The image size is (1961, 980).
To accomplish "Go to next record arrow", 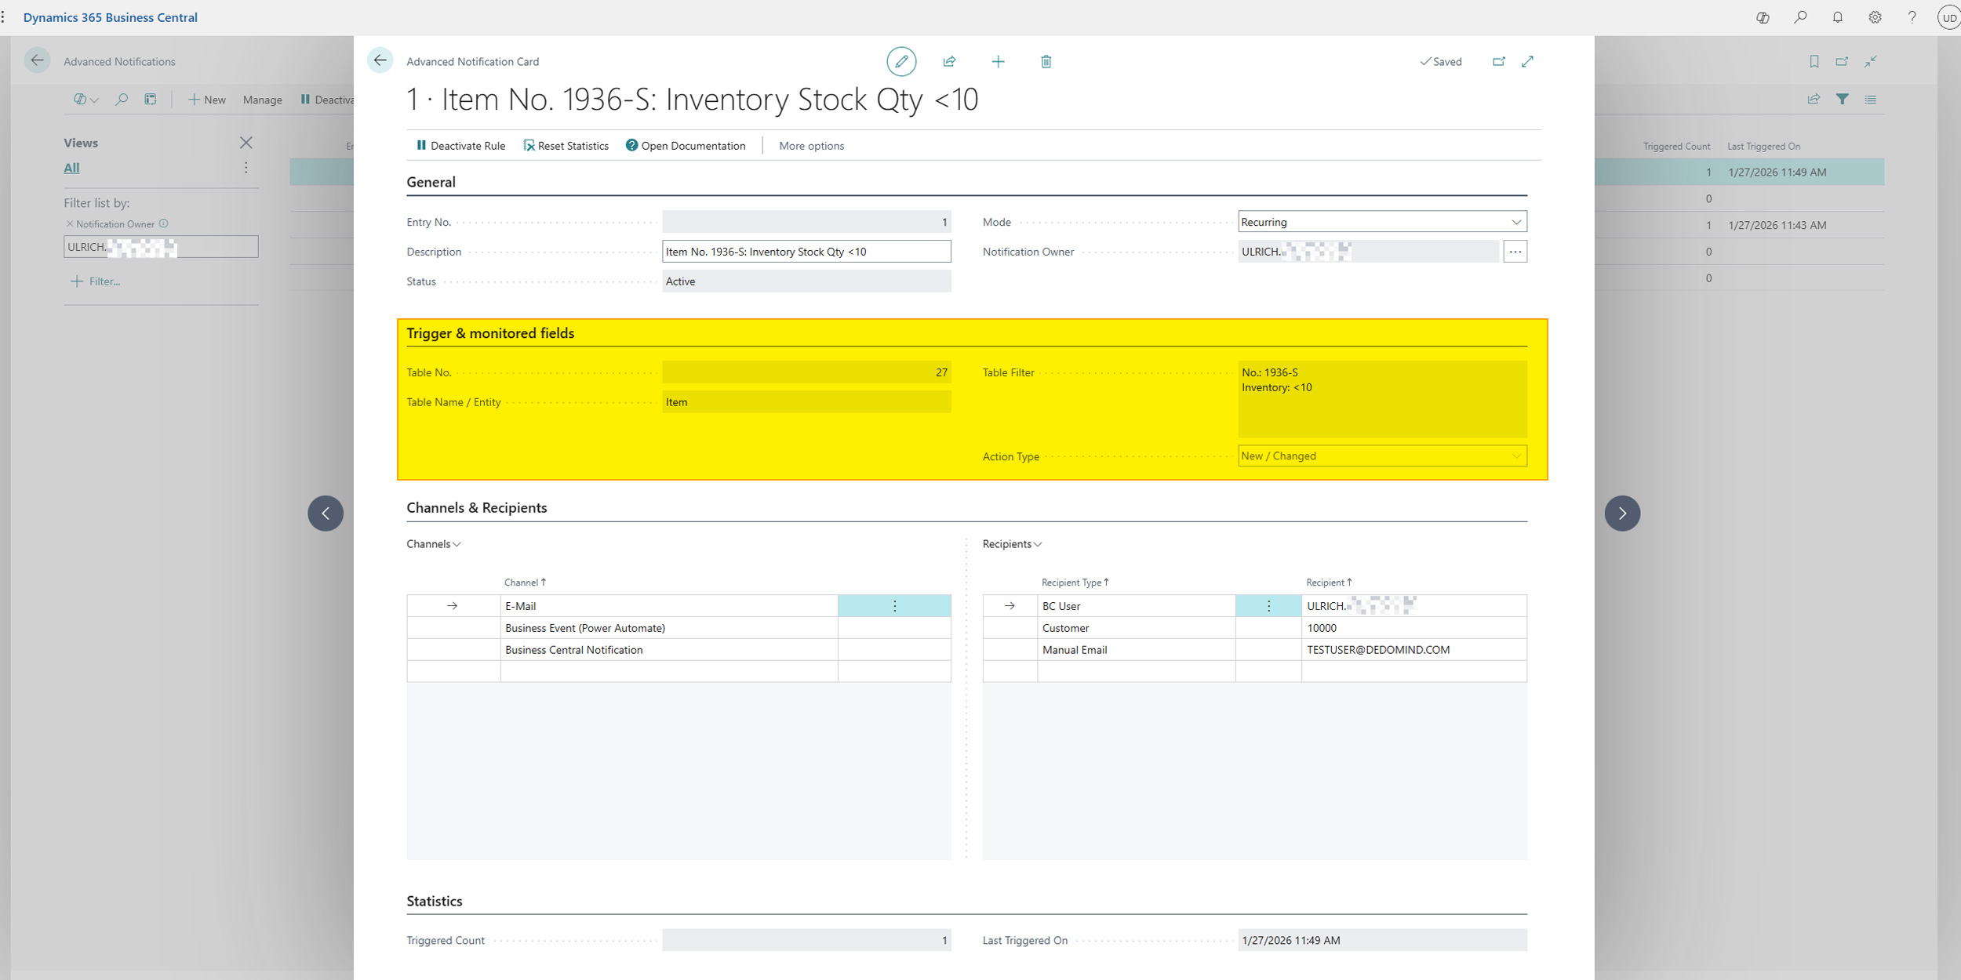I will pos(1622,514).
